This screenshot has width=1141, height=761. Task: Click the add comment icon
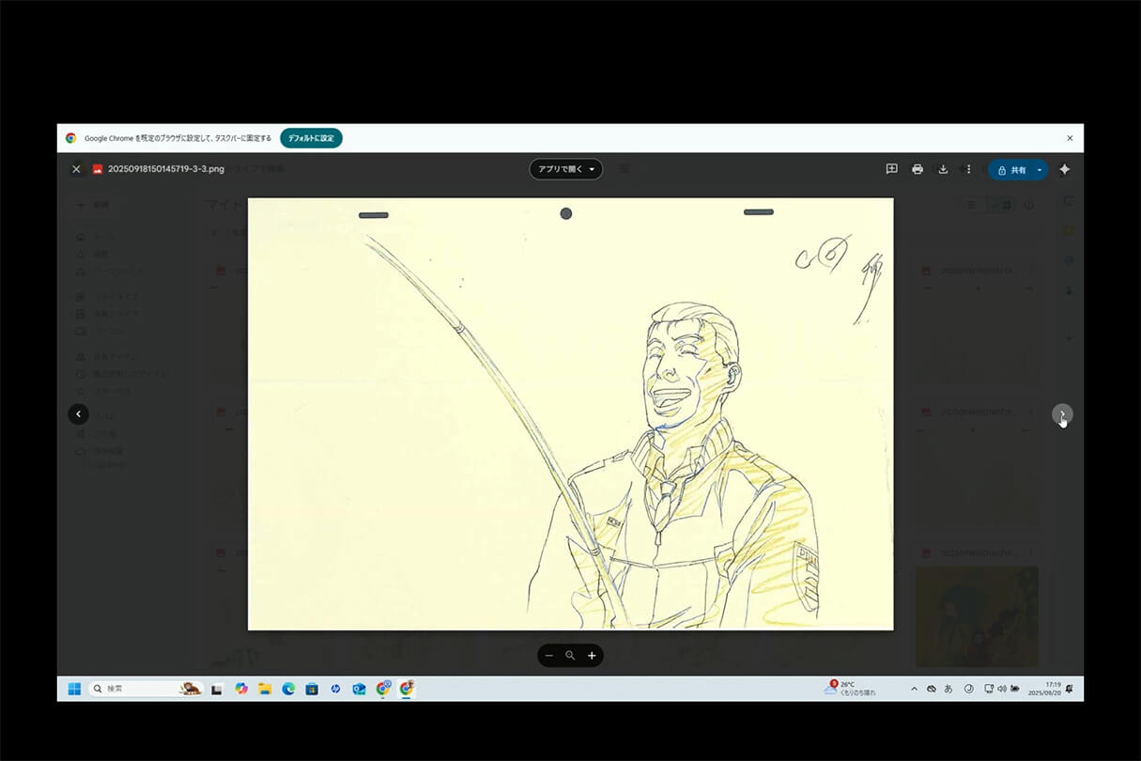[x=891, y=169]
